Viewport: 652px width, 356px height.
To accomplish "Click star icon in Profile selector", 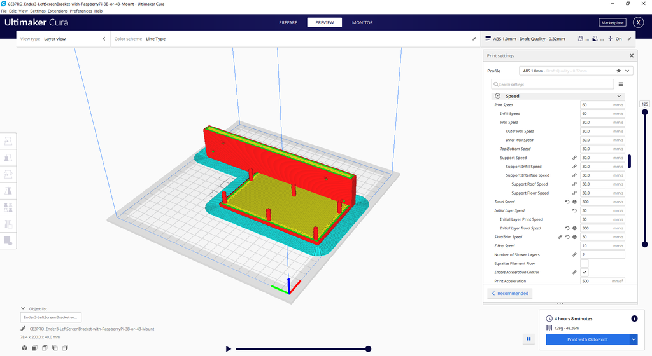I will coord(619,71).
